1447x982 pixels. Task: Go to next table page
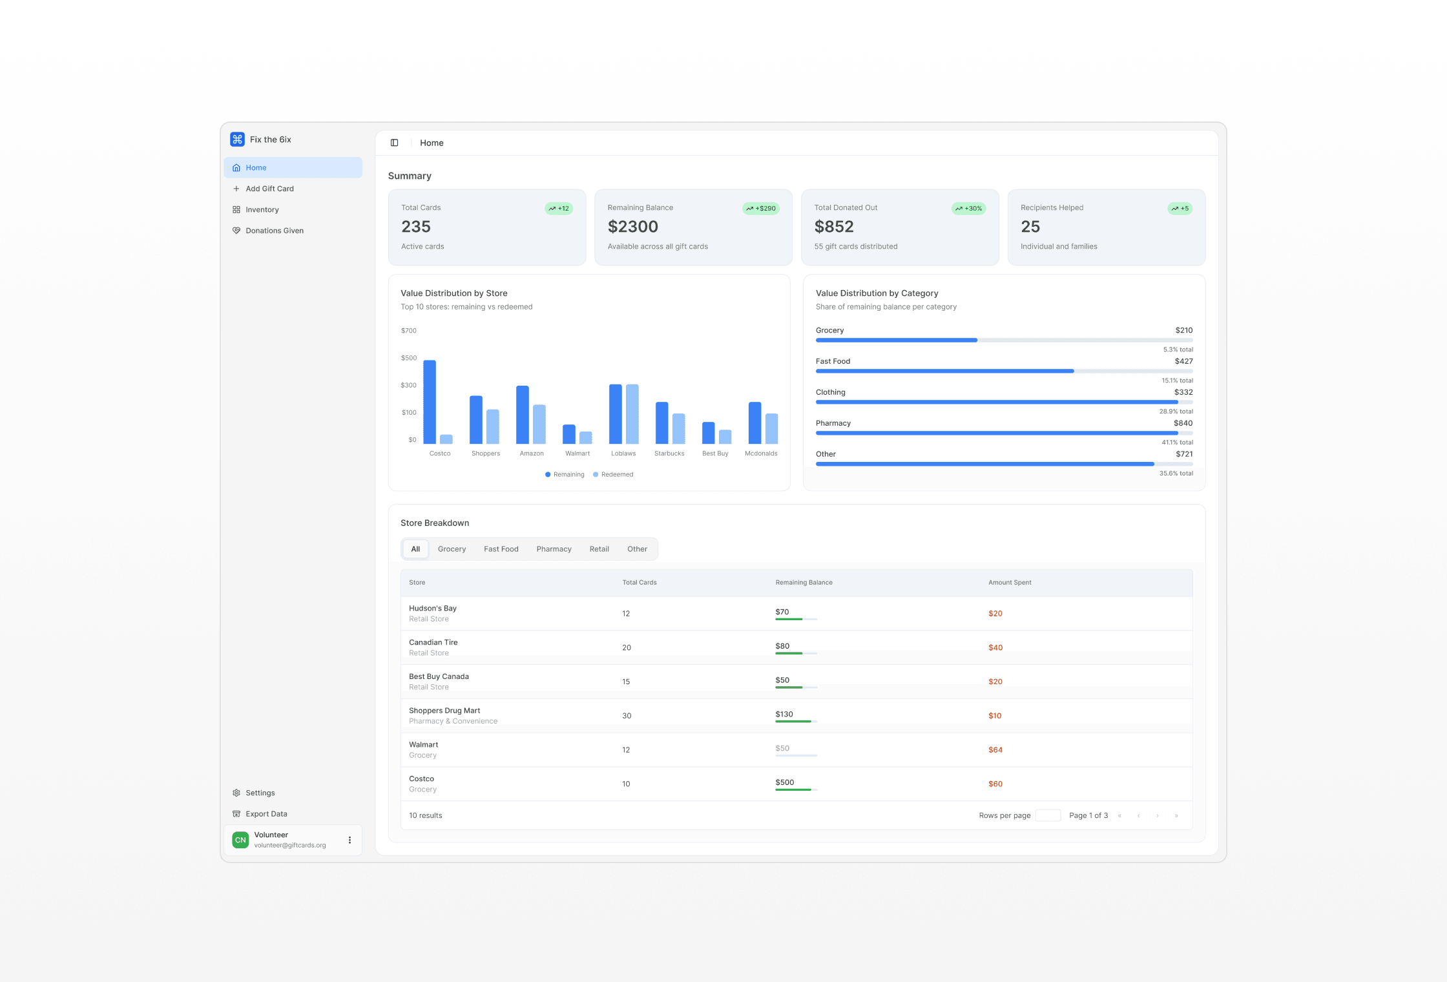point(1157,815)
